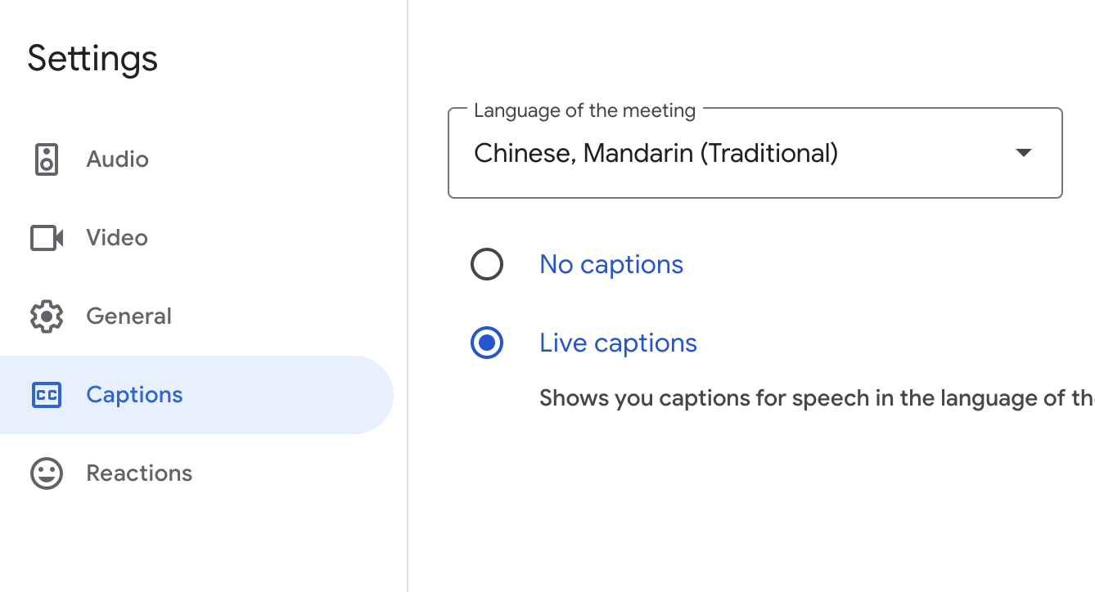Click the Audio speaker icon

click(x=47, y=159)
